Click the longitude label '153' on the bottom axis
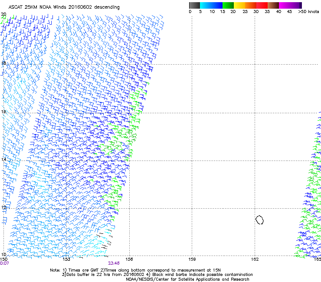 (66, 259)
